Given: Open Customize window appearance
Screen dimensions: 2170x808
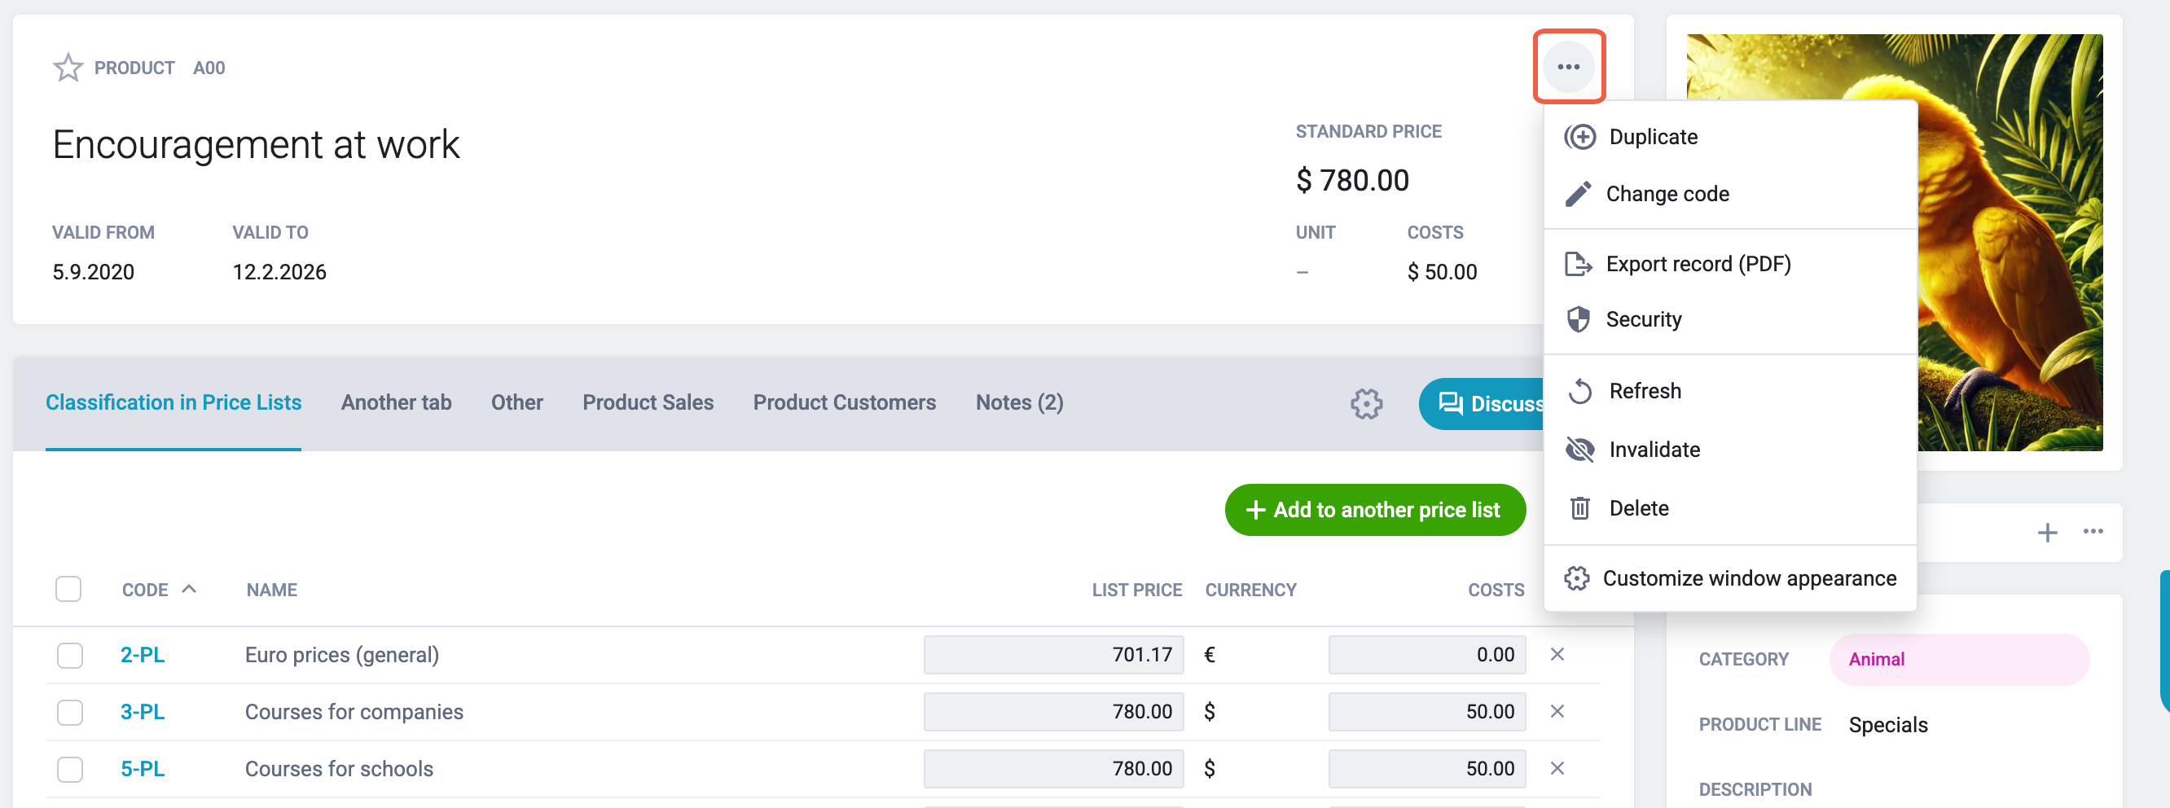Looking at the screenshot, I should point(1729,578).
